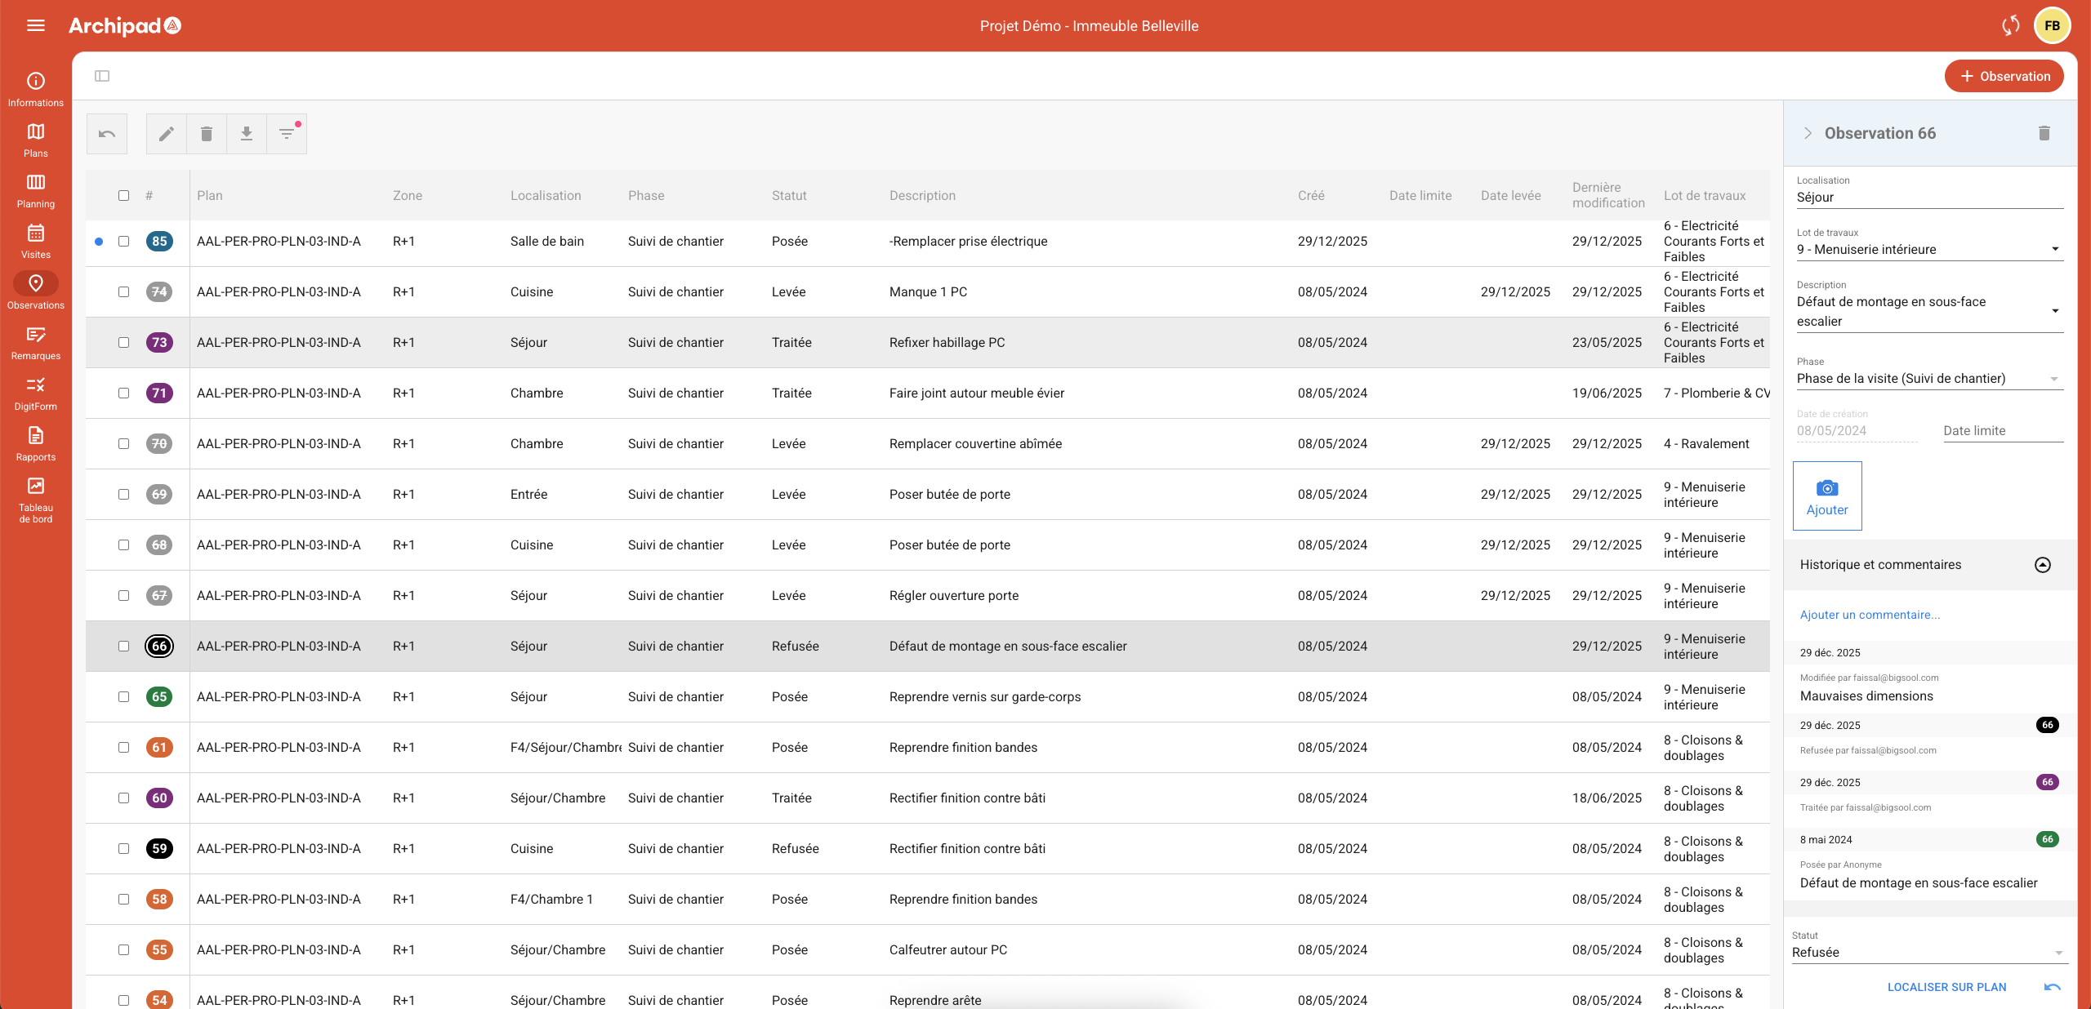Click the download icon in toolbar
This screenshot has height=1009, width=2091.
[x=246, y=134]
